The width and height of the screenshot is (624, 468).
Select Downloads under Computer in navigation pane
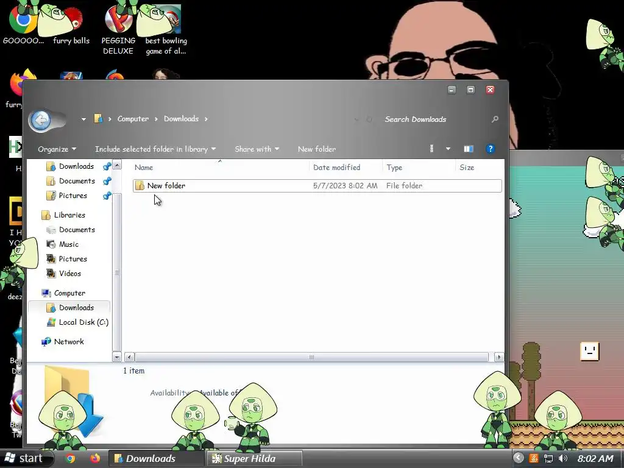pyautogui.click(x=76, y=308)
